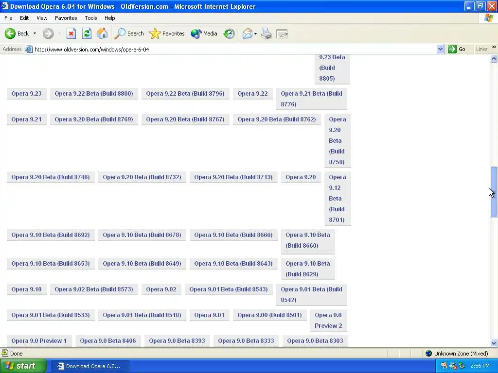The width and height of the screenshot is (498, 373).
Task: Open the Forward history dropdown arrow
Action: tap(59, 34)
